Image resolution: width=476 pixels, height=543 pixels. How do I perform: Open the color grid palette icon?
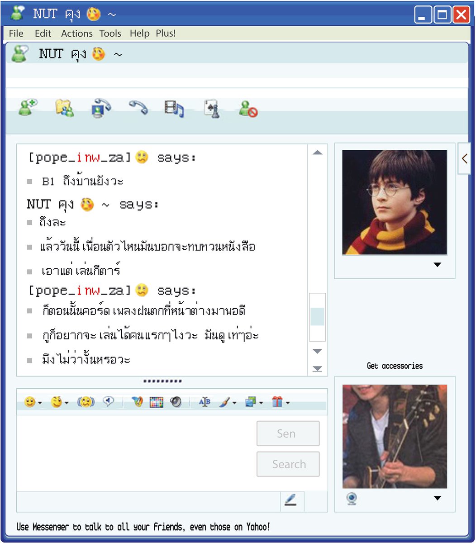[156, 402]
